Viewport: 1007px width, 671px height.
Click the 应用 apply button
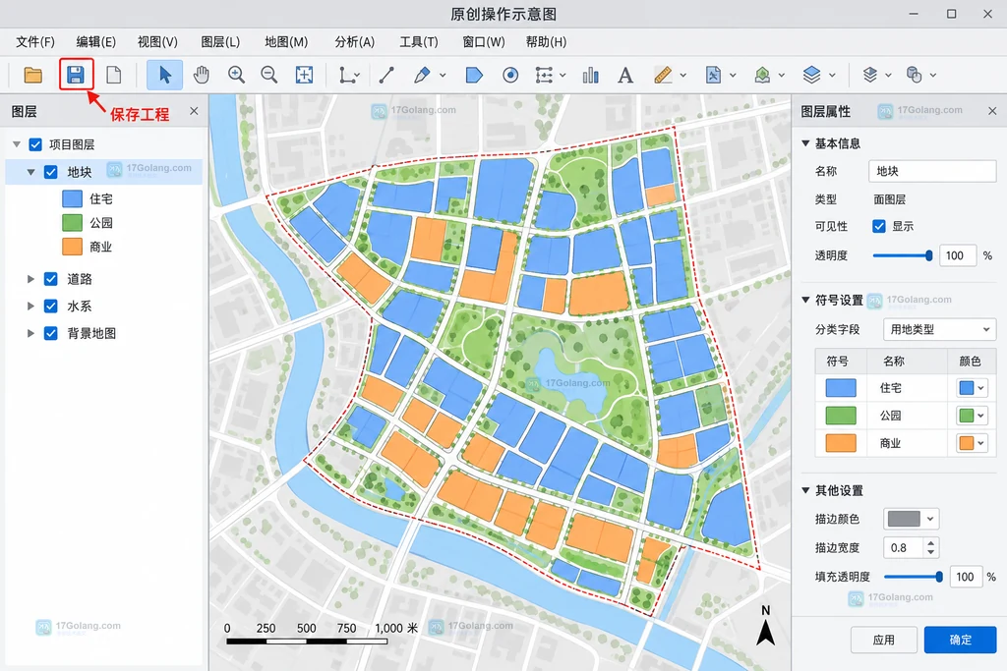point(884,640)
